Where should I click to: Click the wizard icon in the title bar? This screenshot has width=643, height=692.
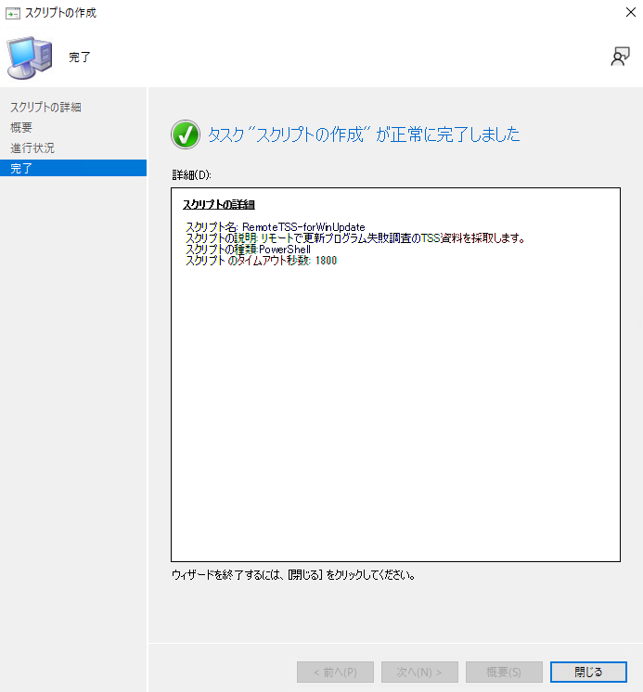pos(13,13)
